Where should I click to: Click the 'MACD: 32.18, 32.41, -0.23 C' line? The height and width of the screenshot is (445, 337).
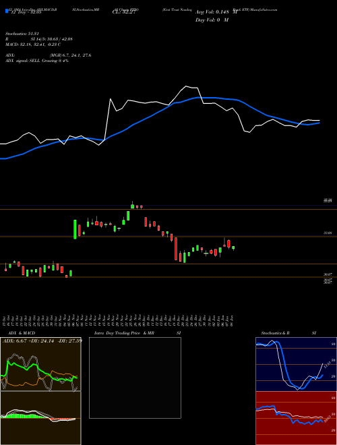pos(33,44)
